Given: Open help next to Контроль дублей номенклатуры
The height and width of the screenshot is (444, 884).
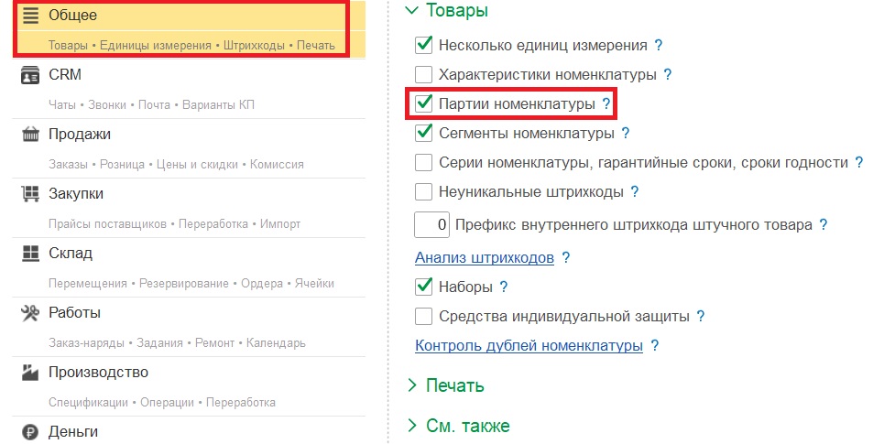Looking at the screenshot, I should (655, 345).
